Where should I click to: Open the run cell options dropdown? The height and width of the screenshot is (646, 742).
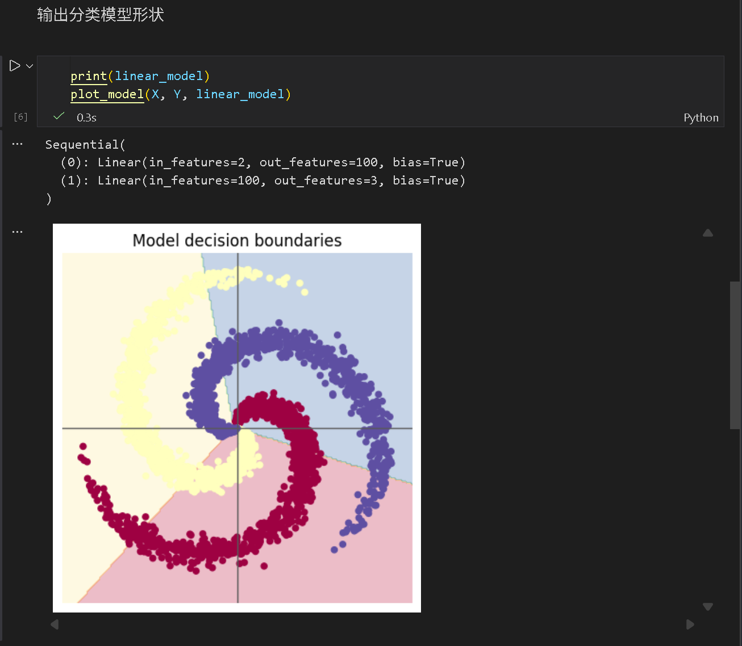click(30, 66)
